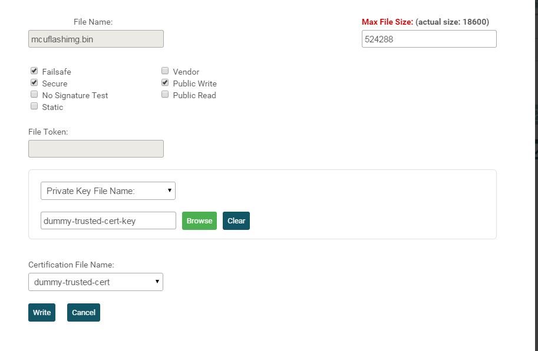Viewport: 538px width, 351px height.
Task: Open the Private Key File Name dropdown
Action: [x=108, y=190]
